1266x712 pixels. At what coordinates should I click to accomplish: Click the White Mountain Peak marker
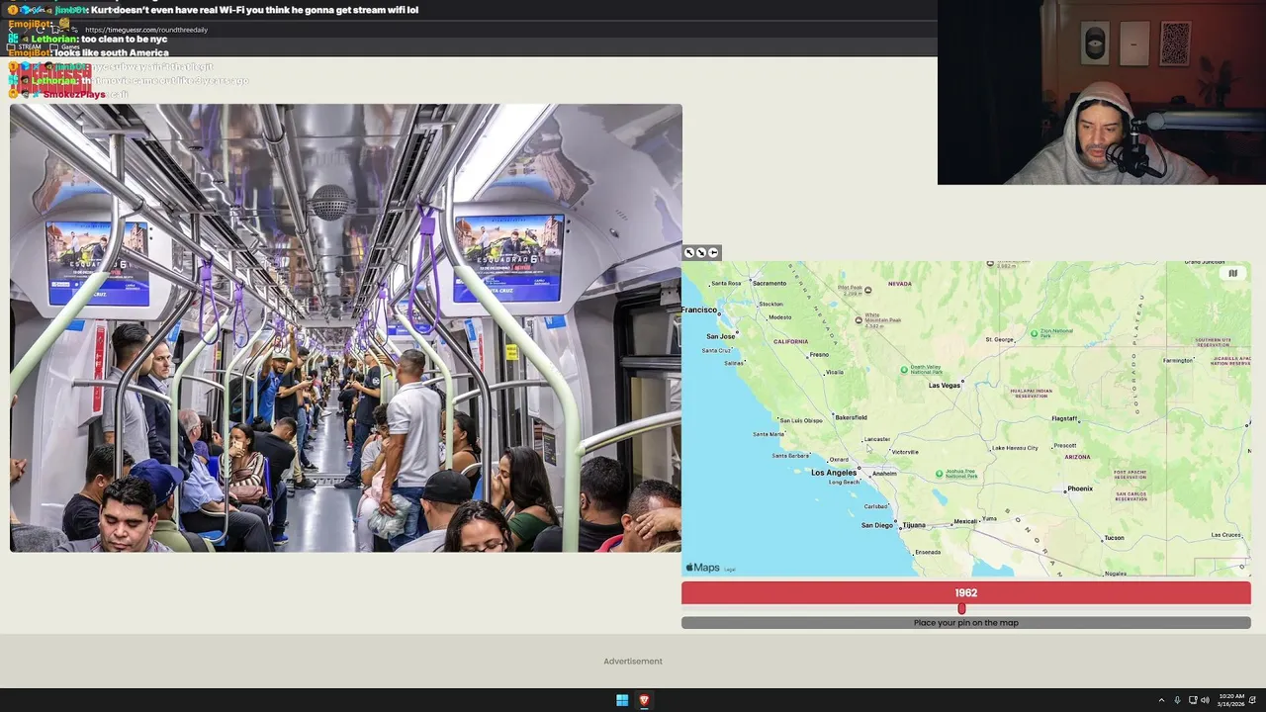[x=859, y=319]
